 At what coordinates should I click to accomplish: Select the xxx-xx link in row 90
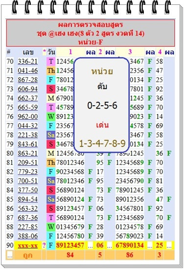[27, 246]
